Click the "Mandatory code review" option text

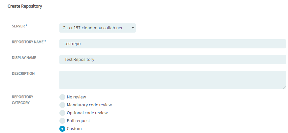tap(89, 105)
